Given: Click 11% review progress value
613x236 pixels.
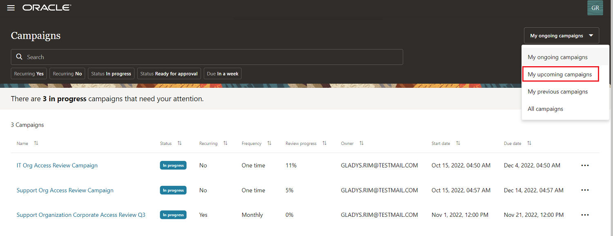Looking at the screenshot, I should [x=291, y=165].
